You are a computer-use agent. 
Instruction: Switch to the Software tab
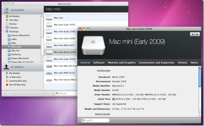coord(99,63)
